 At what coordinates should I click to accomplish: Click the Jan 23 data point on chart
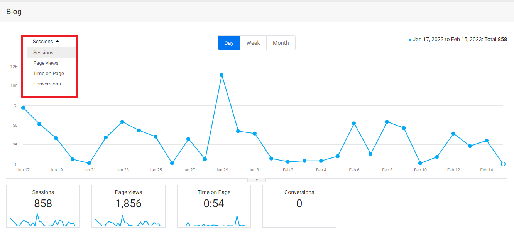(122, 122)
